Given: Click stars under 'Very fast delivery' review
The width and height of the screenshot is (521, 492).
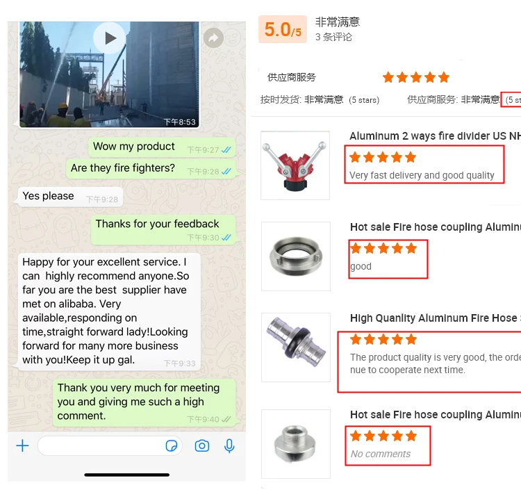Looking at the screenshot, I should click(x=383, y=157).
